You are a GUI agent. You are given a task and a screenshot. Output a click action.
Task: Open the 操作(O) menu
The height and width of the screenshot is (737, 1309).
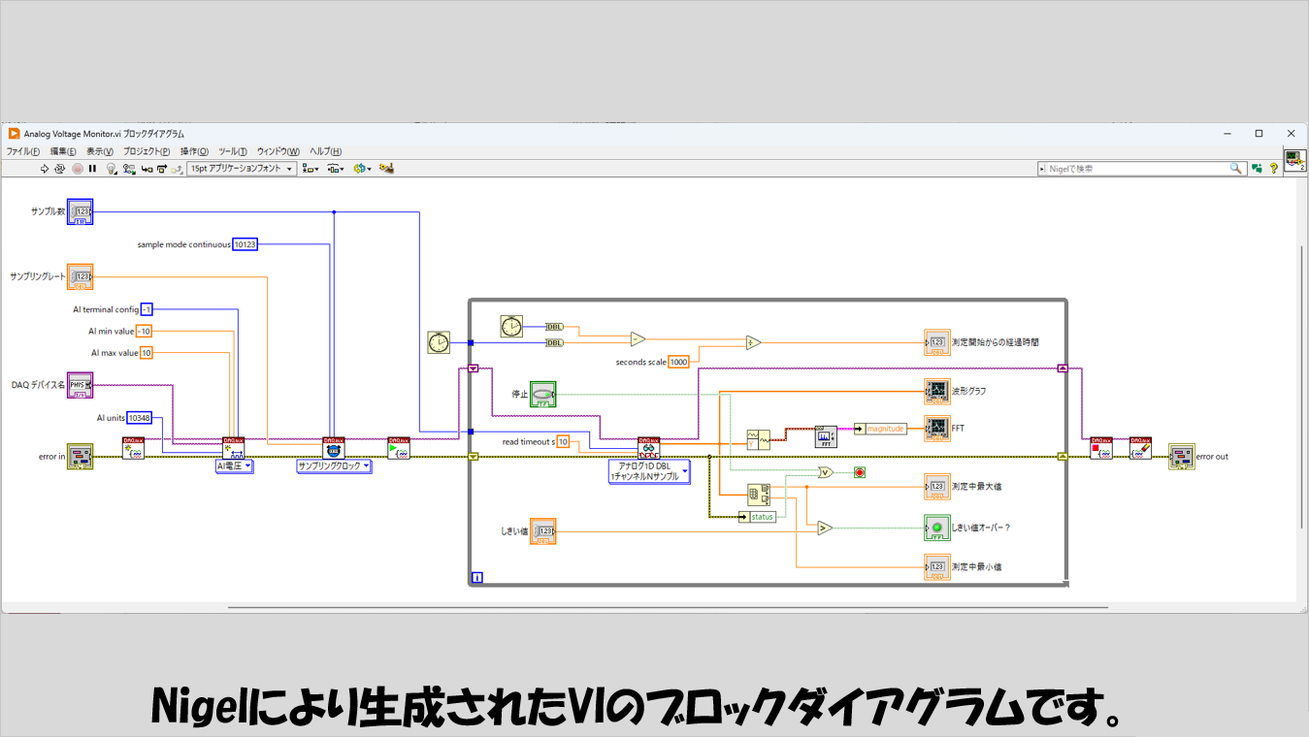[x=195, y=151]
